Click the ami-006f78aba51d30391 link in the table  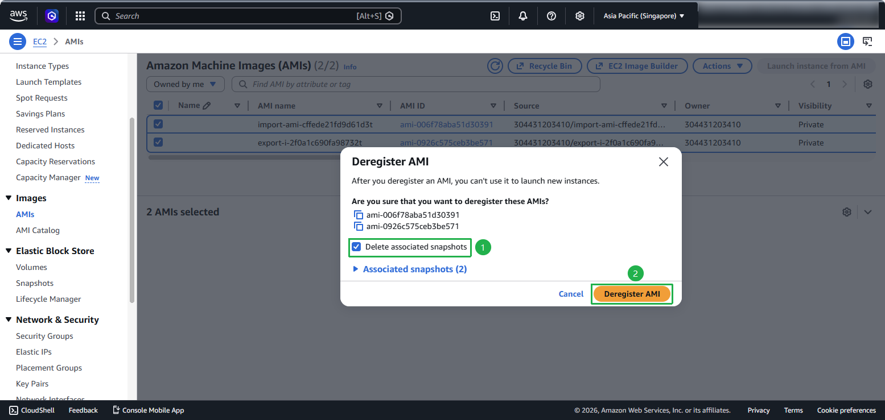(x=446, y=124)
